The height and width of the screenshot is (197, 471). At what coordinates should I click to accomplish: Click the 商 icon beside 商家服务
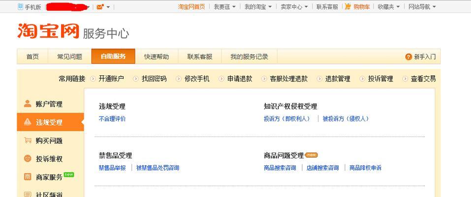28,177
